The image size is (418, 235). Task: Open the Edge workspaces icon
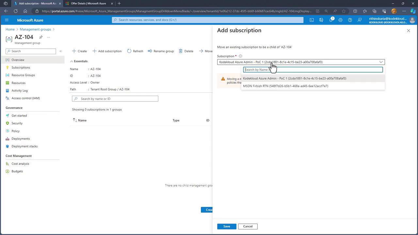coord(6,3)
